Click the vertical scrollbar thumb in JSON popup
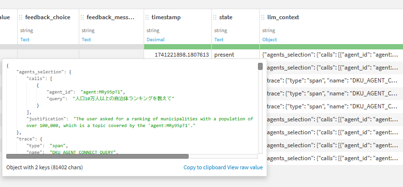Image resolution: width=403 pixels, height=187 pixels. tap(260, 67)
